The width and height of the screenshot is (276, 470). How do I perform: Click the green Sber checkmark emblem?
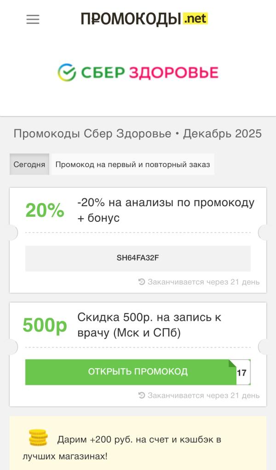tap(67, 72)
